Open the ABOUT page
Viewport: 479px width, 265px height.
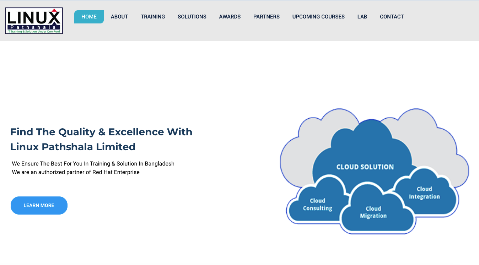tap(119, 16)
